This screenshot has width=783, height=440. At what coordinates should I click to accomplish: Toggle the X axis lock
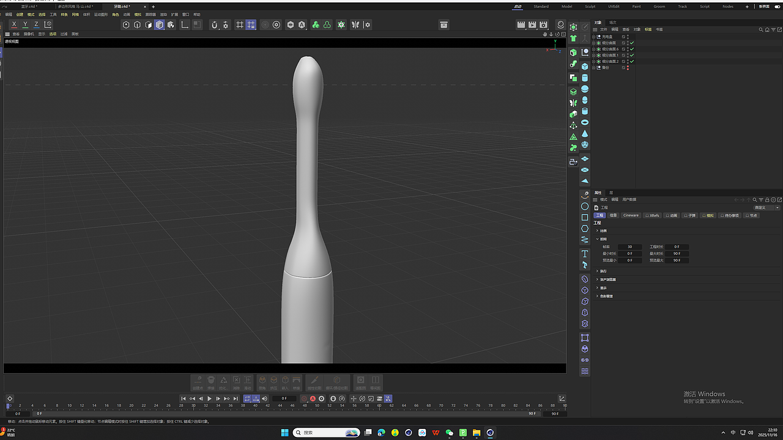(14, 24)
